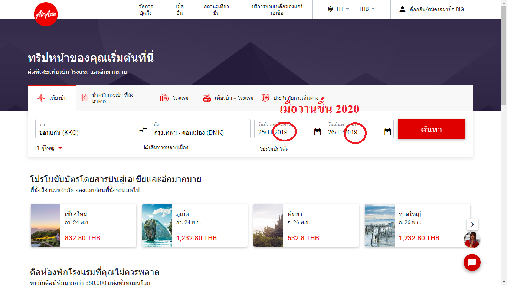Open the departure date calendar icon
This screenshot has width=507, height=285.
coord(318,132)
